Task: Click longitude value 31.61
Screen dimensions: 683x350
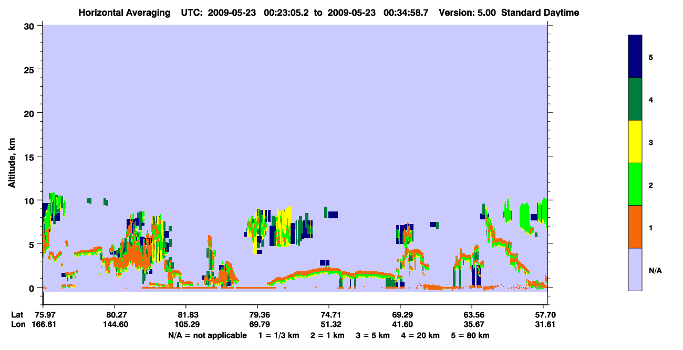Action: coord(545,324)
